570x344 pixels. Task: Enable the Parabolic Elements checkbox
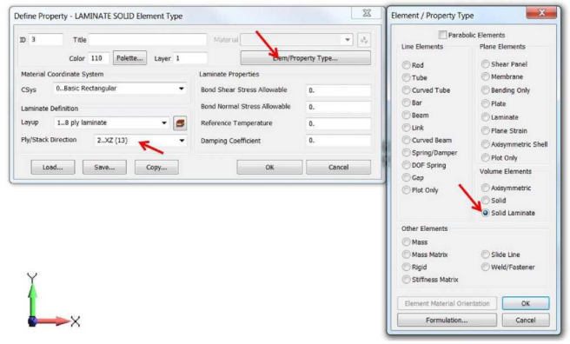[442, 35]
